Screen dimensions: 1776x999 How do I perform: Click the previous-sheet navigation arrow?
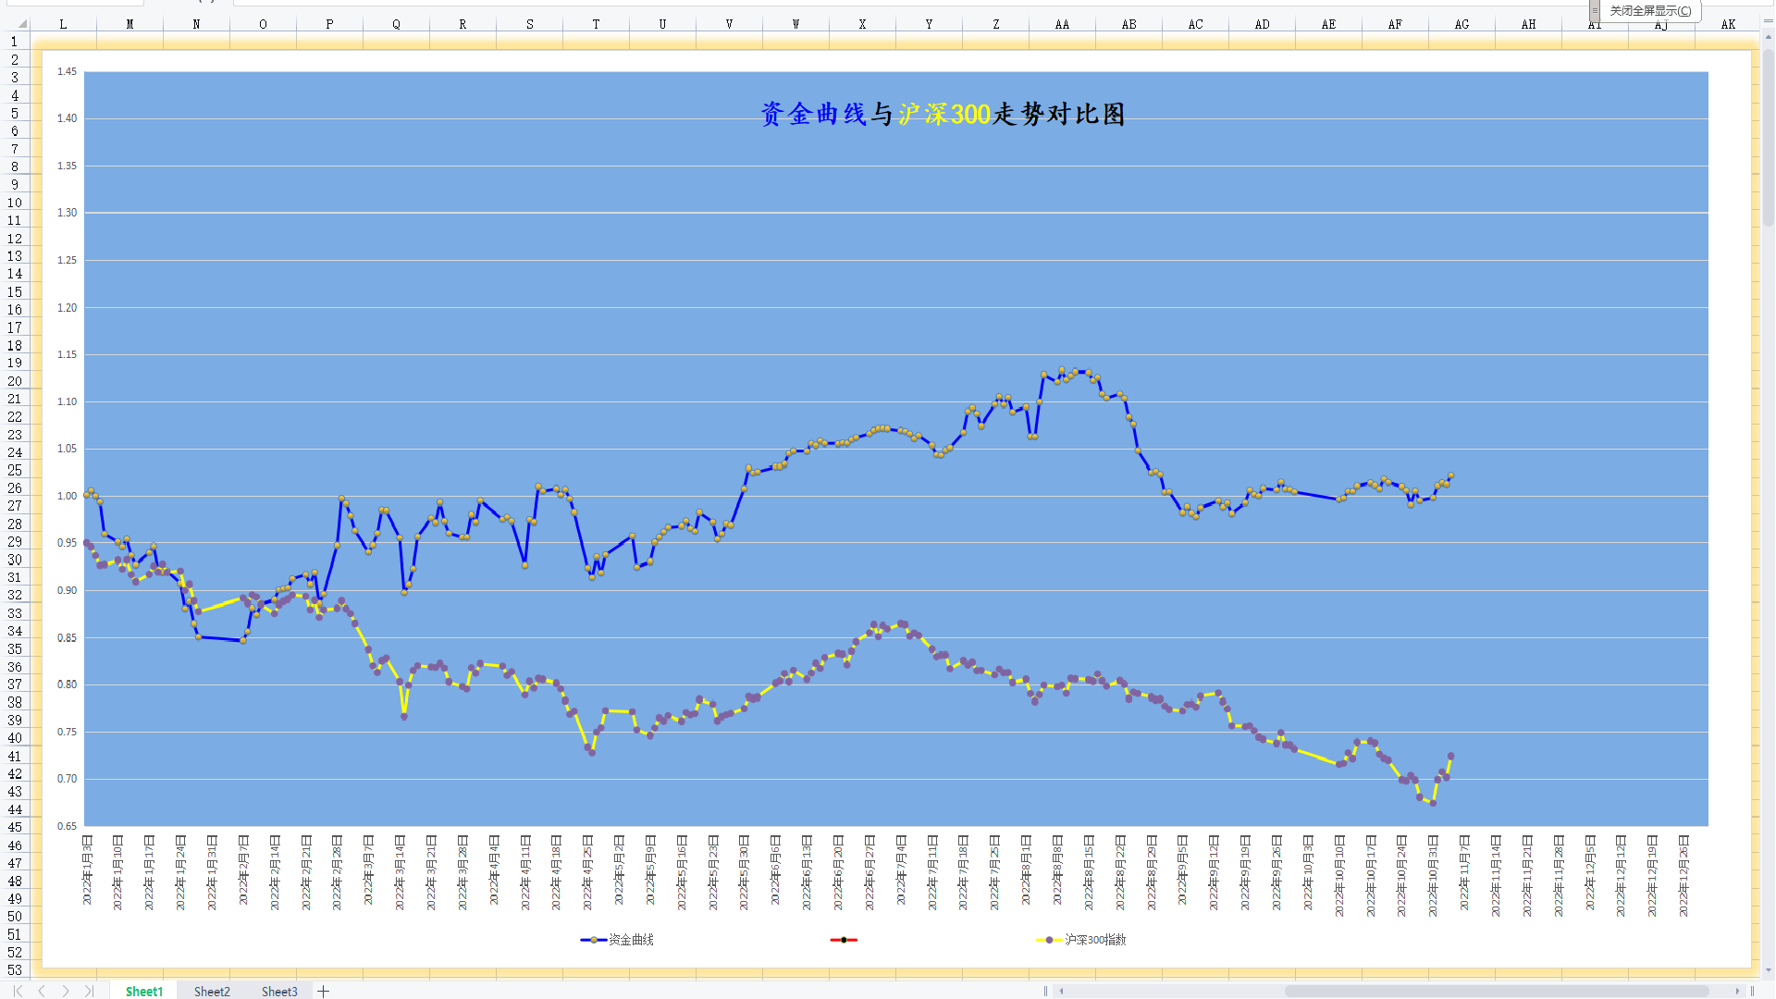click(x=41, y=991)
